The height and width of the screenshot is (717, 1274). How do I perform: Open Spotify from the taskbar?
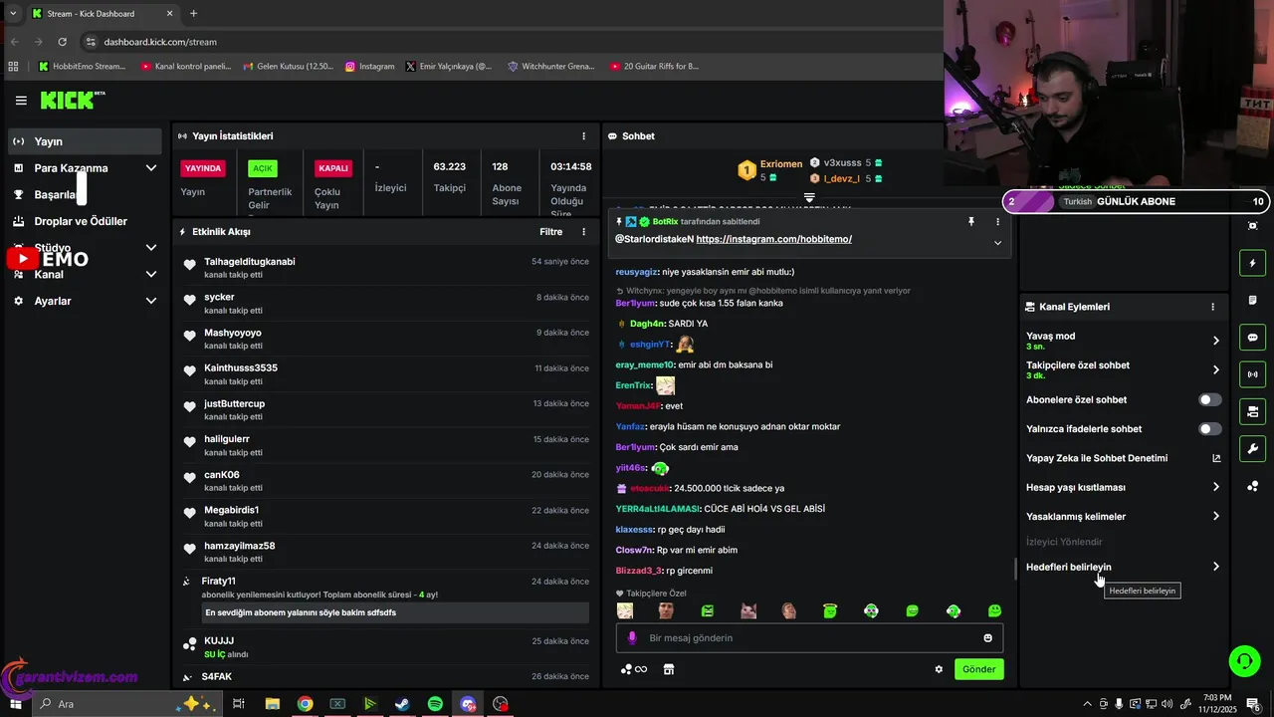point(435,704)
